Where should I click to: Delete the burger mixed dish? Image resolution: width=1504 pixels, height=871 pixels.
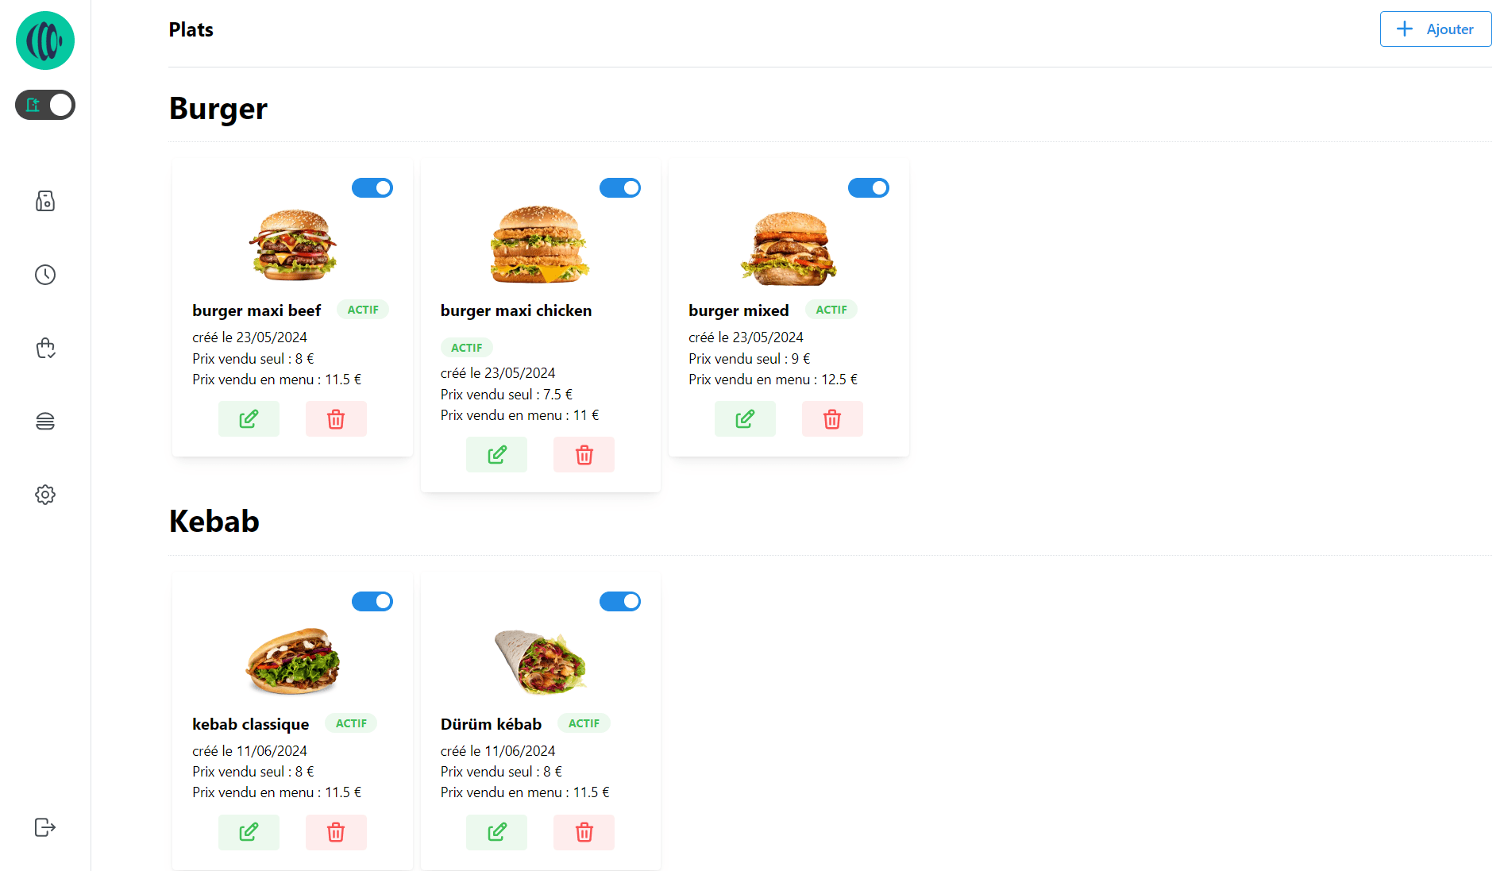click(x=831, y=418)
